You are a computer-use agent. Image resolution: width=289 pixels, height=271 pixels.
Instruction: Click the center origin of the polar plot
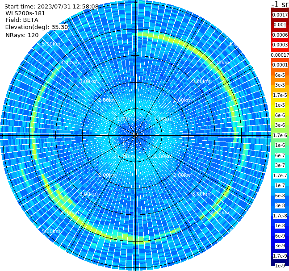click(x=135, y=135)
